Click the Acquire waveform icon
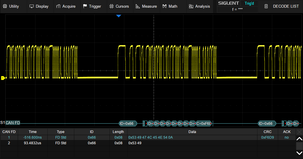 [58, 6]
